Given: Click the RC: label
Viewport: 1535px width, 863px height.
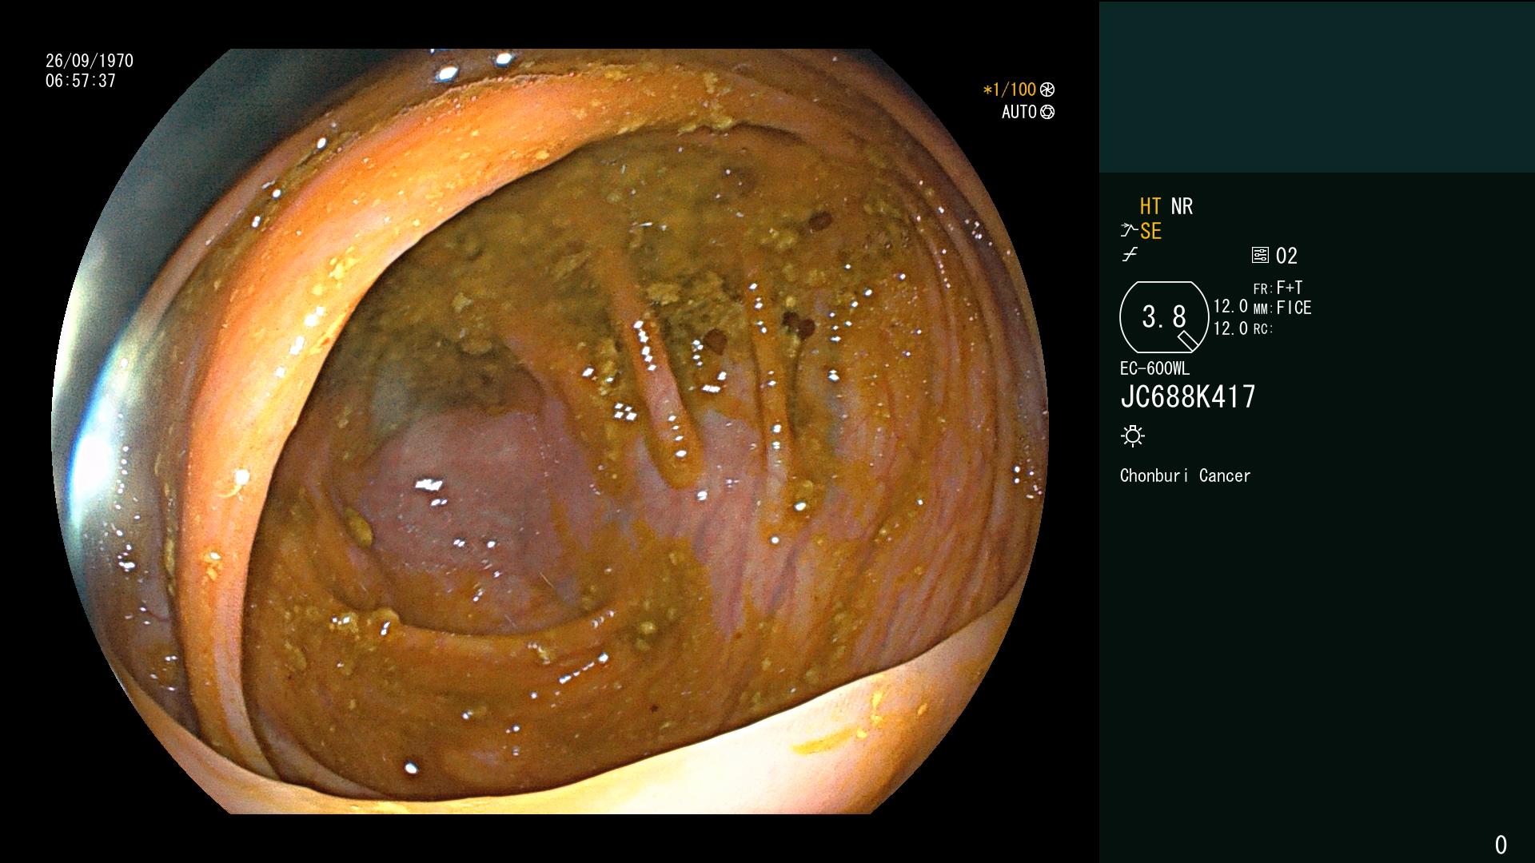Looking at the screenshot, I should pyautogui.click(x=1263, y=329).
